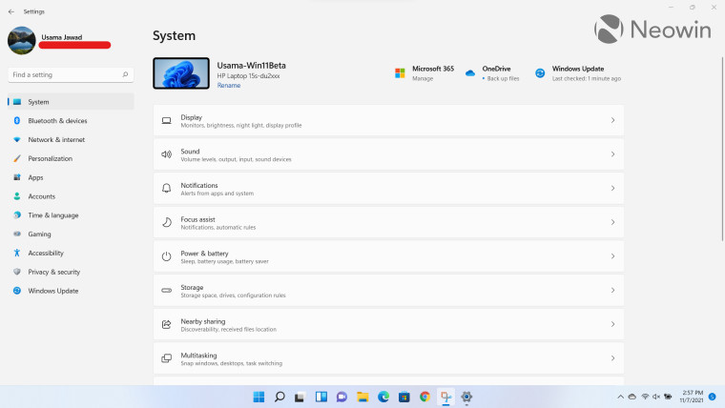Launch Google Chrome from the taskbar
The height and width of the screenshot is (408, 725).
pos(425,397)
